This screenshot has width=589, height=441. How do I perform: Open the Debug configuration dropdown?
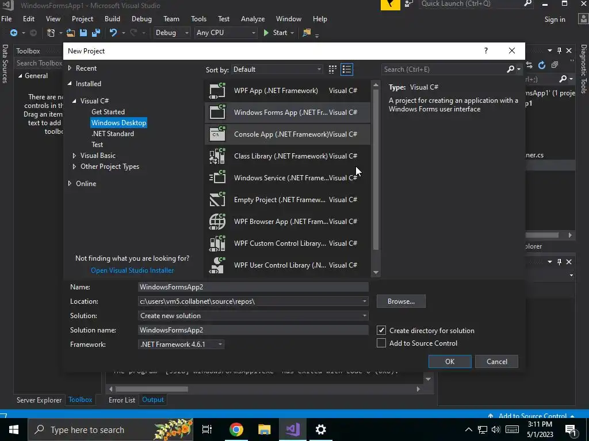[x=172, y=33]
